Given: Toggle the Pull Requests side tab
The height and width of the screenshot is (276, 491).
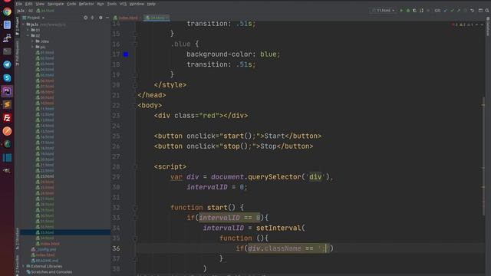Looking at the screenshot, I should click(17, 53).
